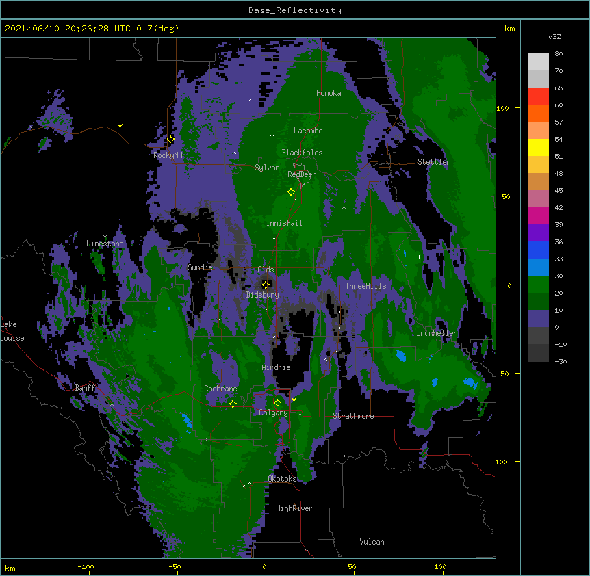Select the Didsbury town label
Image resolution: width=590 pixels, height=576 pixels.
[263, 295]
